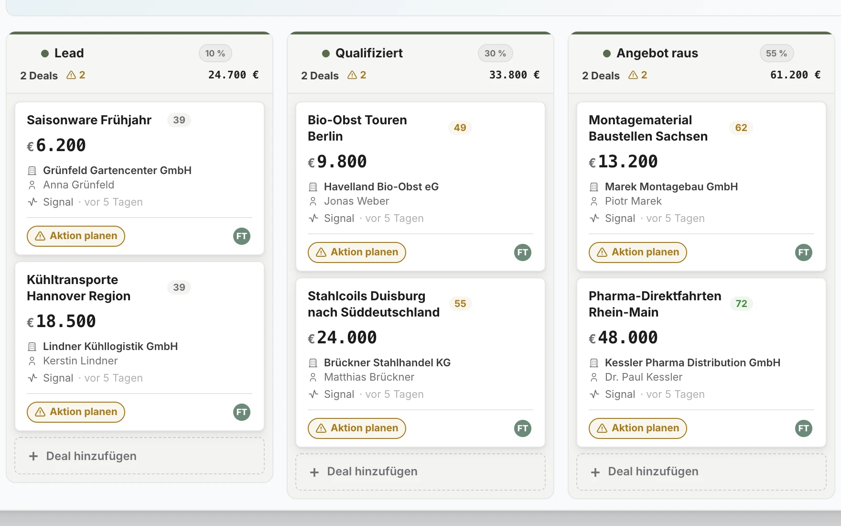Viewport: 841px width, 526px height.
Task: Click warning icon in Lead column header
Action: click(x=71, y=75)
